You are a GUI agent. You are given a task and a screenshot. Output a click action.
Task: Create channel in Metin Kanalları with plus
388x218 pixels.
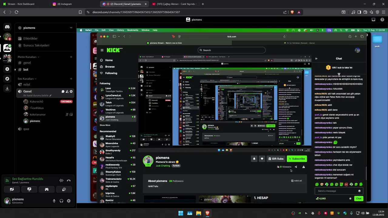pos(71,57)
